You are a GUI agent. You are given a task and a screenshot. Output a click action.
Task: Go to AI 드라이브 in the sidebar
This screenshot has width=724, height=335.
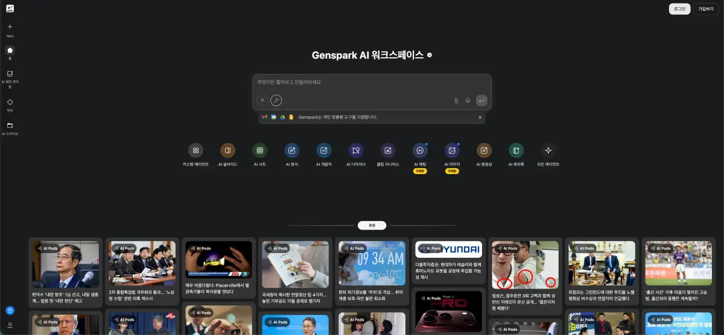click(10, 126)
